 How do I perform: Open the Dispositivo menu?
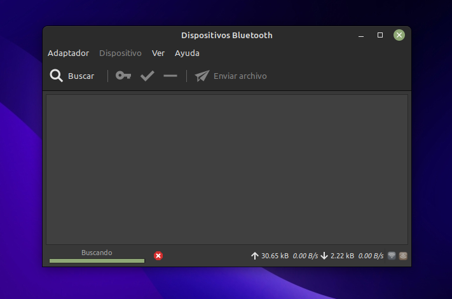coord(120,53)
